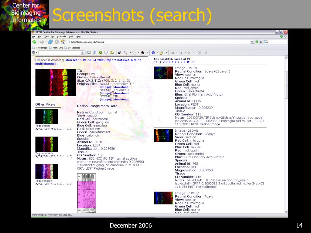311x233 pixels.
Task: Reload the current page
Action: (x=50, y=42)
